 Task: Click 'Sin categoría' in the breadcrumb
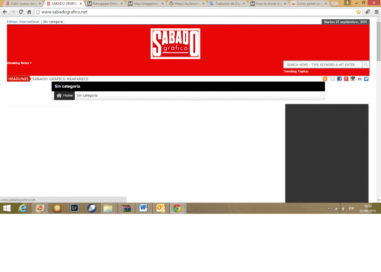coord(87,95)
